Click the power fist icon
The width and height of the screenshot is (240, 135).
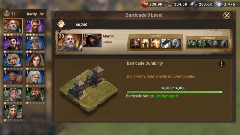click(61, 24)
